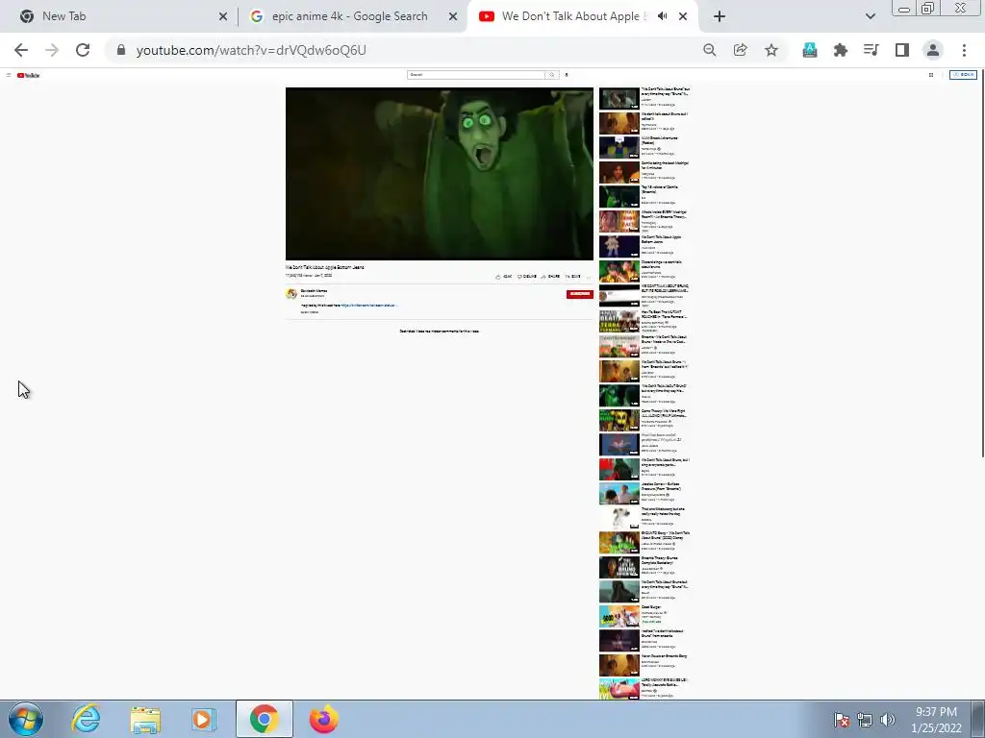This screenshot has height=738, width=985.
Task: Open the uploader's channel avatar
Action: [x=291, y=294]
